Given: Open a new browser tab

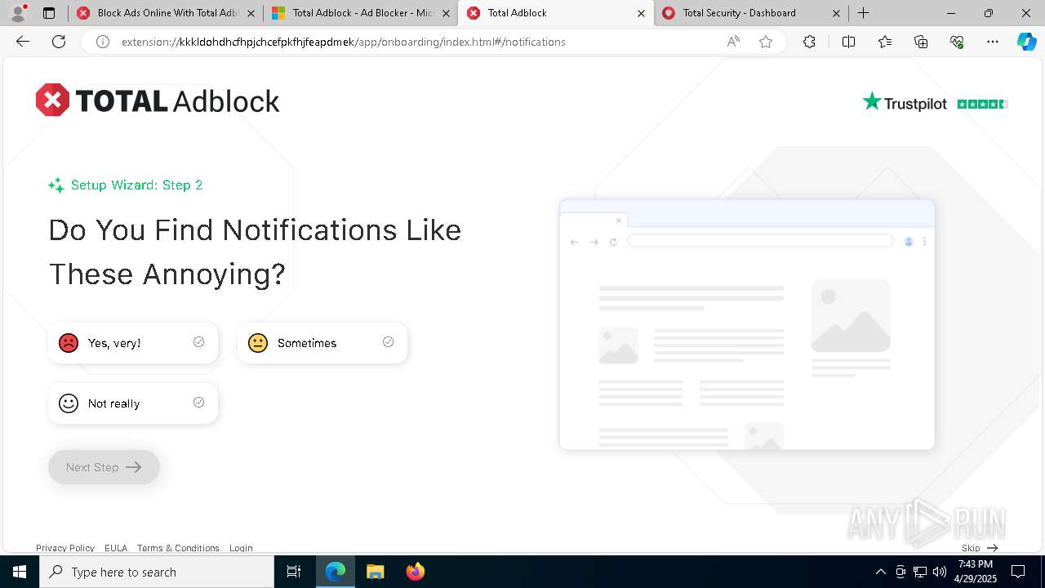Looking at the screenshot, I should click(863, 13).
